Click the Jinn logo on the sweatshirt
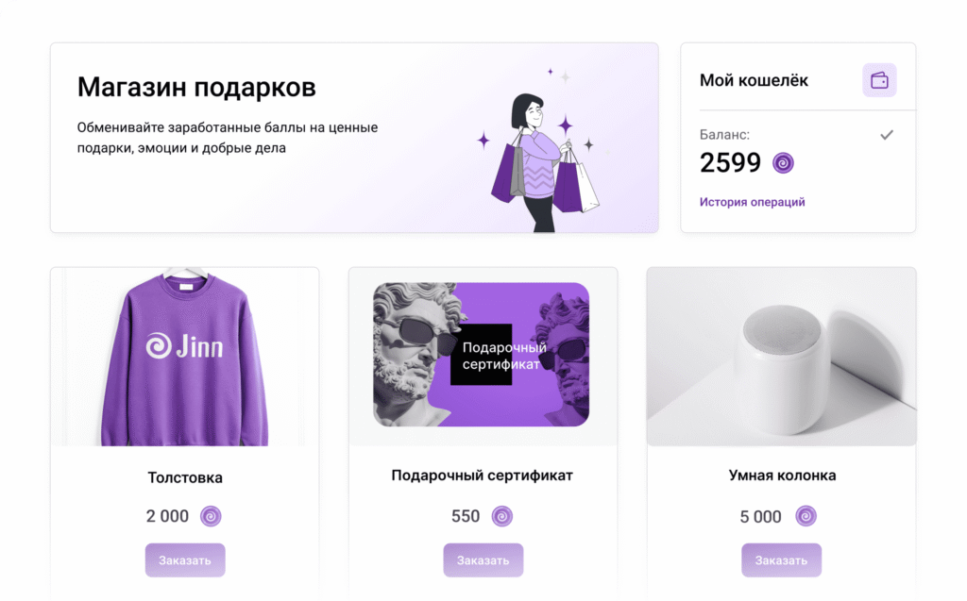This screenshot has width=967, height=601. pyautogui.click(x=184, y=346)
